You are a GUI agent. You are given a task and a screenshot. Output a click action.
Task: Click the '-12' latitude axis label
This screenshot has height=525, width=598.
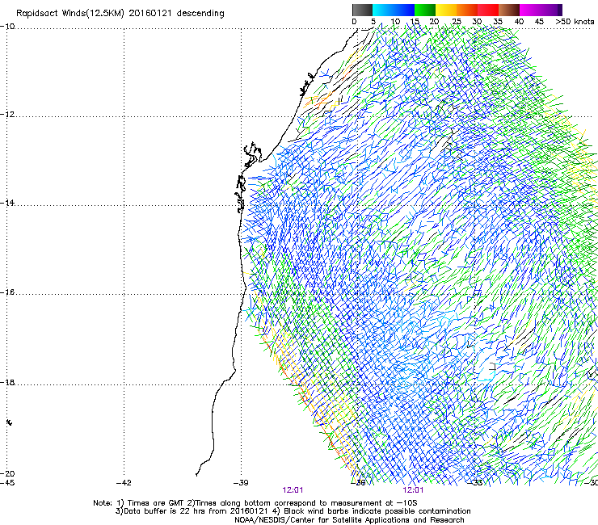click(7, 115)
